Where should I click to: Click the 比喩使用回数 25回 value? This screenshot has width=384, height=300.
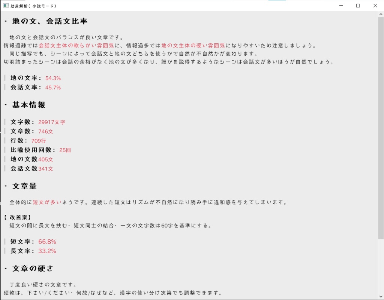coord(64,150)
